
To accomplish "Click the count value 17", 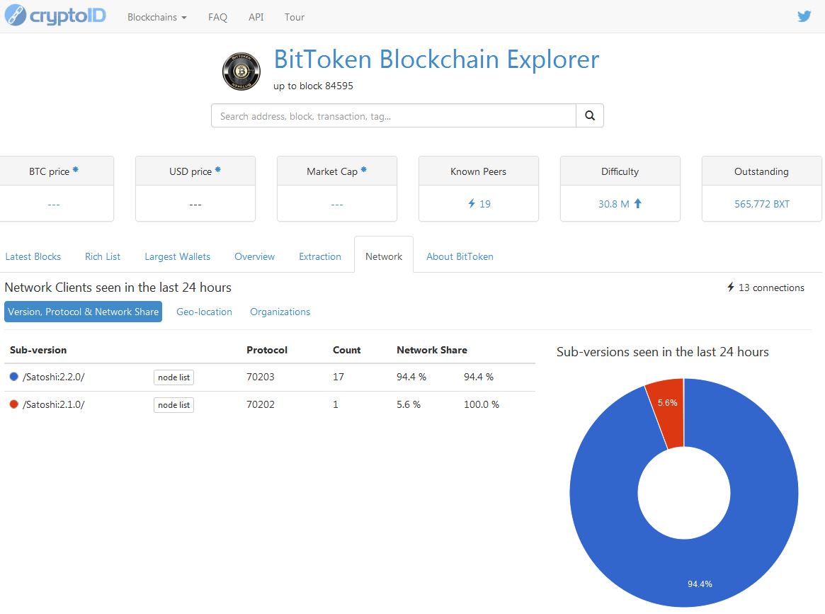I will (x=338, y=377).
